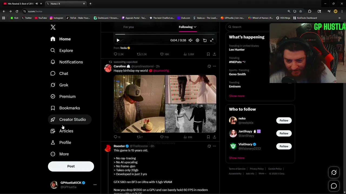Open black-and-white couple photo
Image resolution: width=346 pixels, height=194 pixels.
pyautogui.click(x=191, y=119)
